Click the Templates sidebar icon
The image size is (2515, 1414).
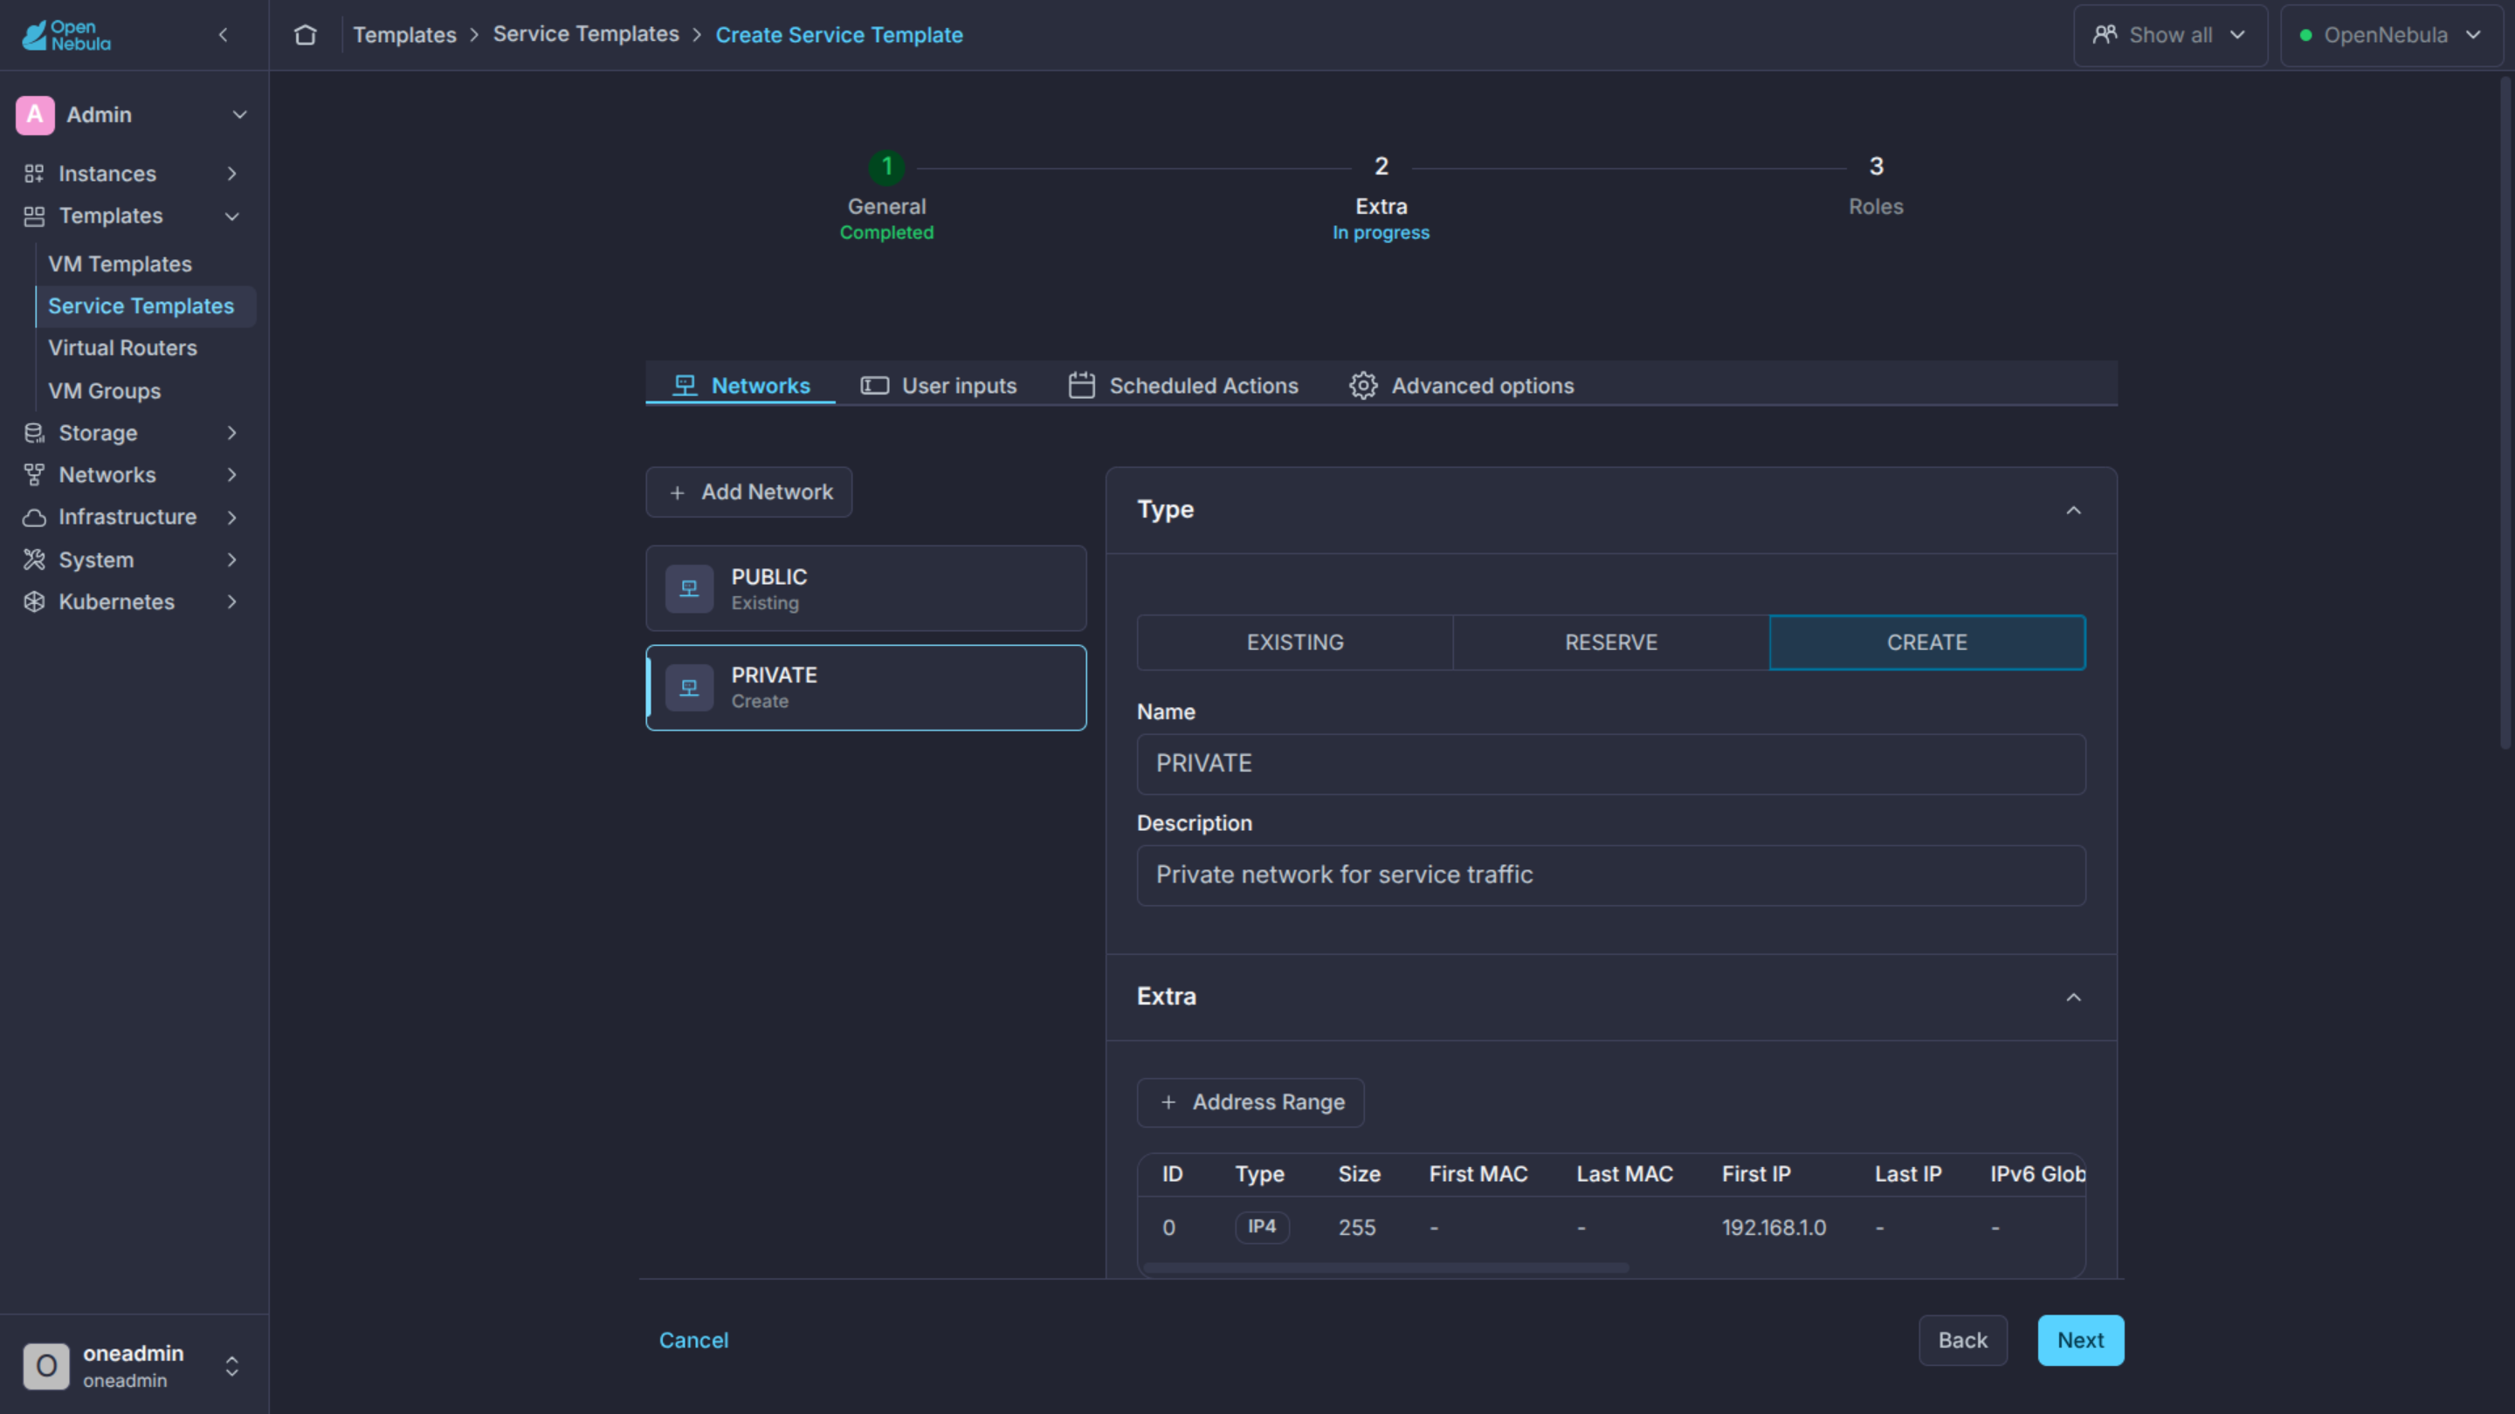click(34, 216)
